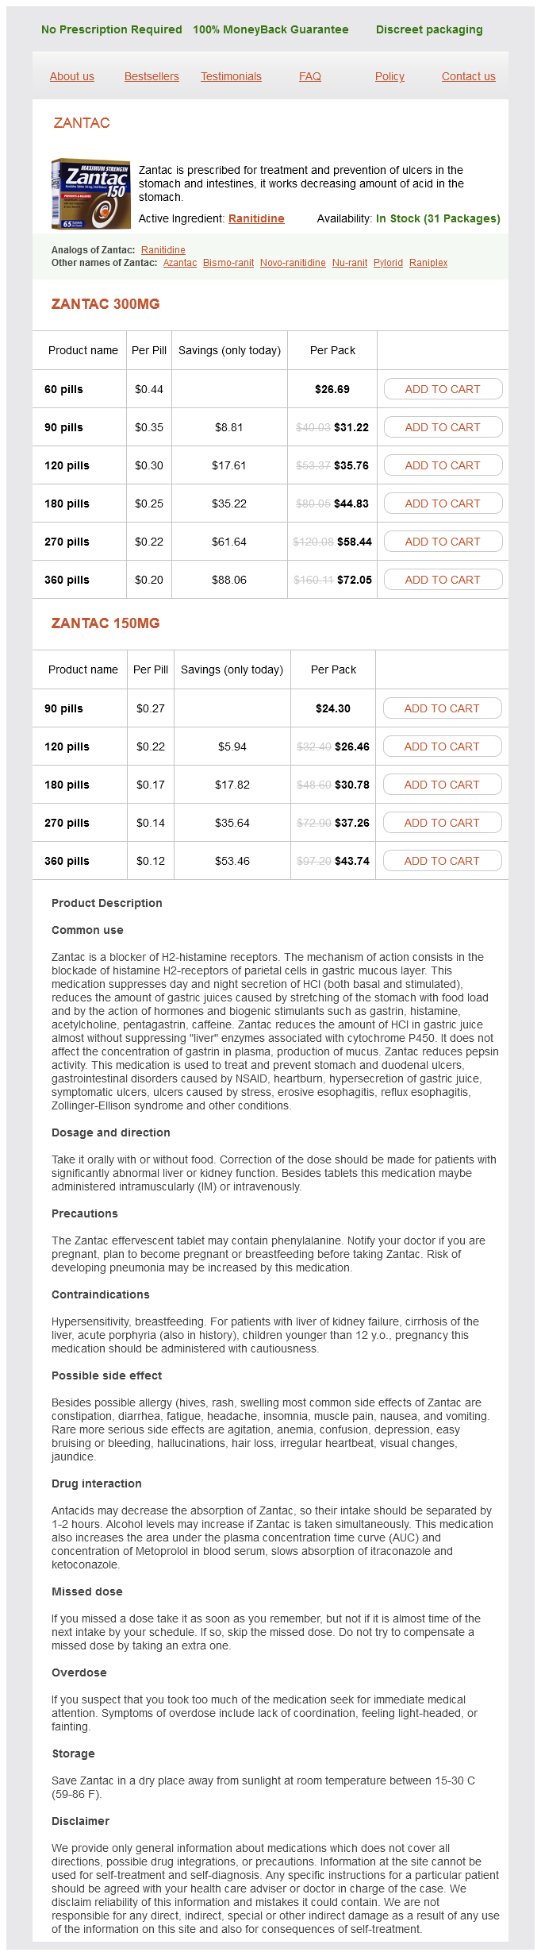Click the Zantac product box image
This screenshot has height=1956, width=541.
click(90, 194)
